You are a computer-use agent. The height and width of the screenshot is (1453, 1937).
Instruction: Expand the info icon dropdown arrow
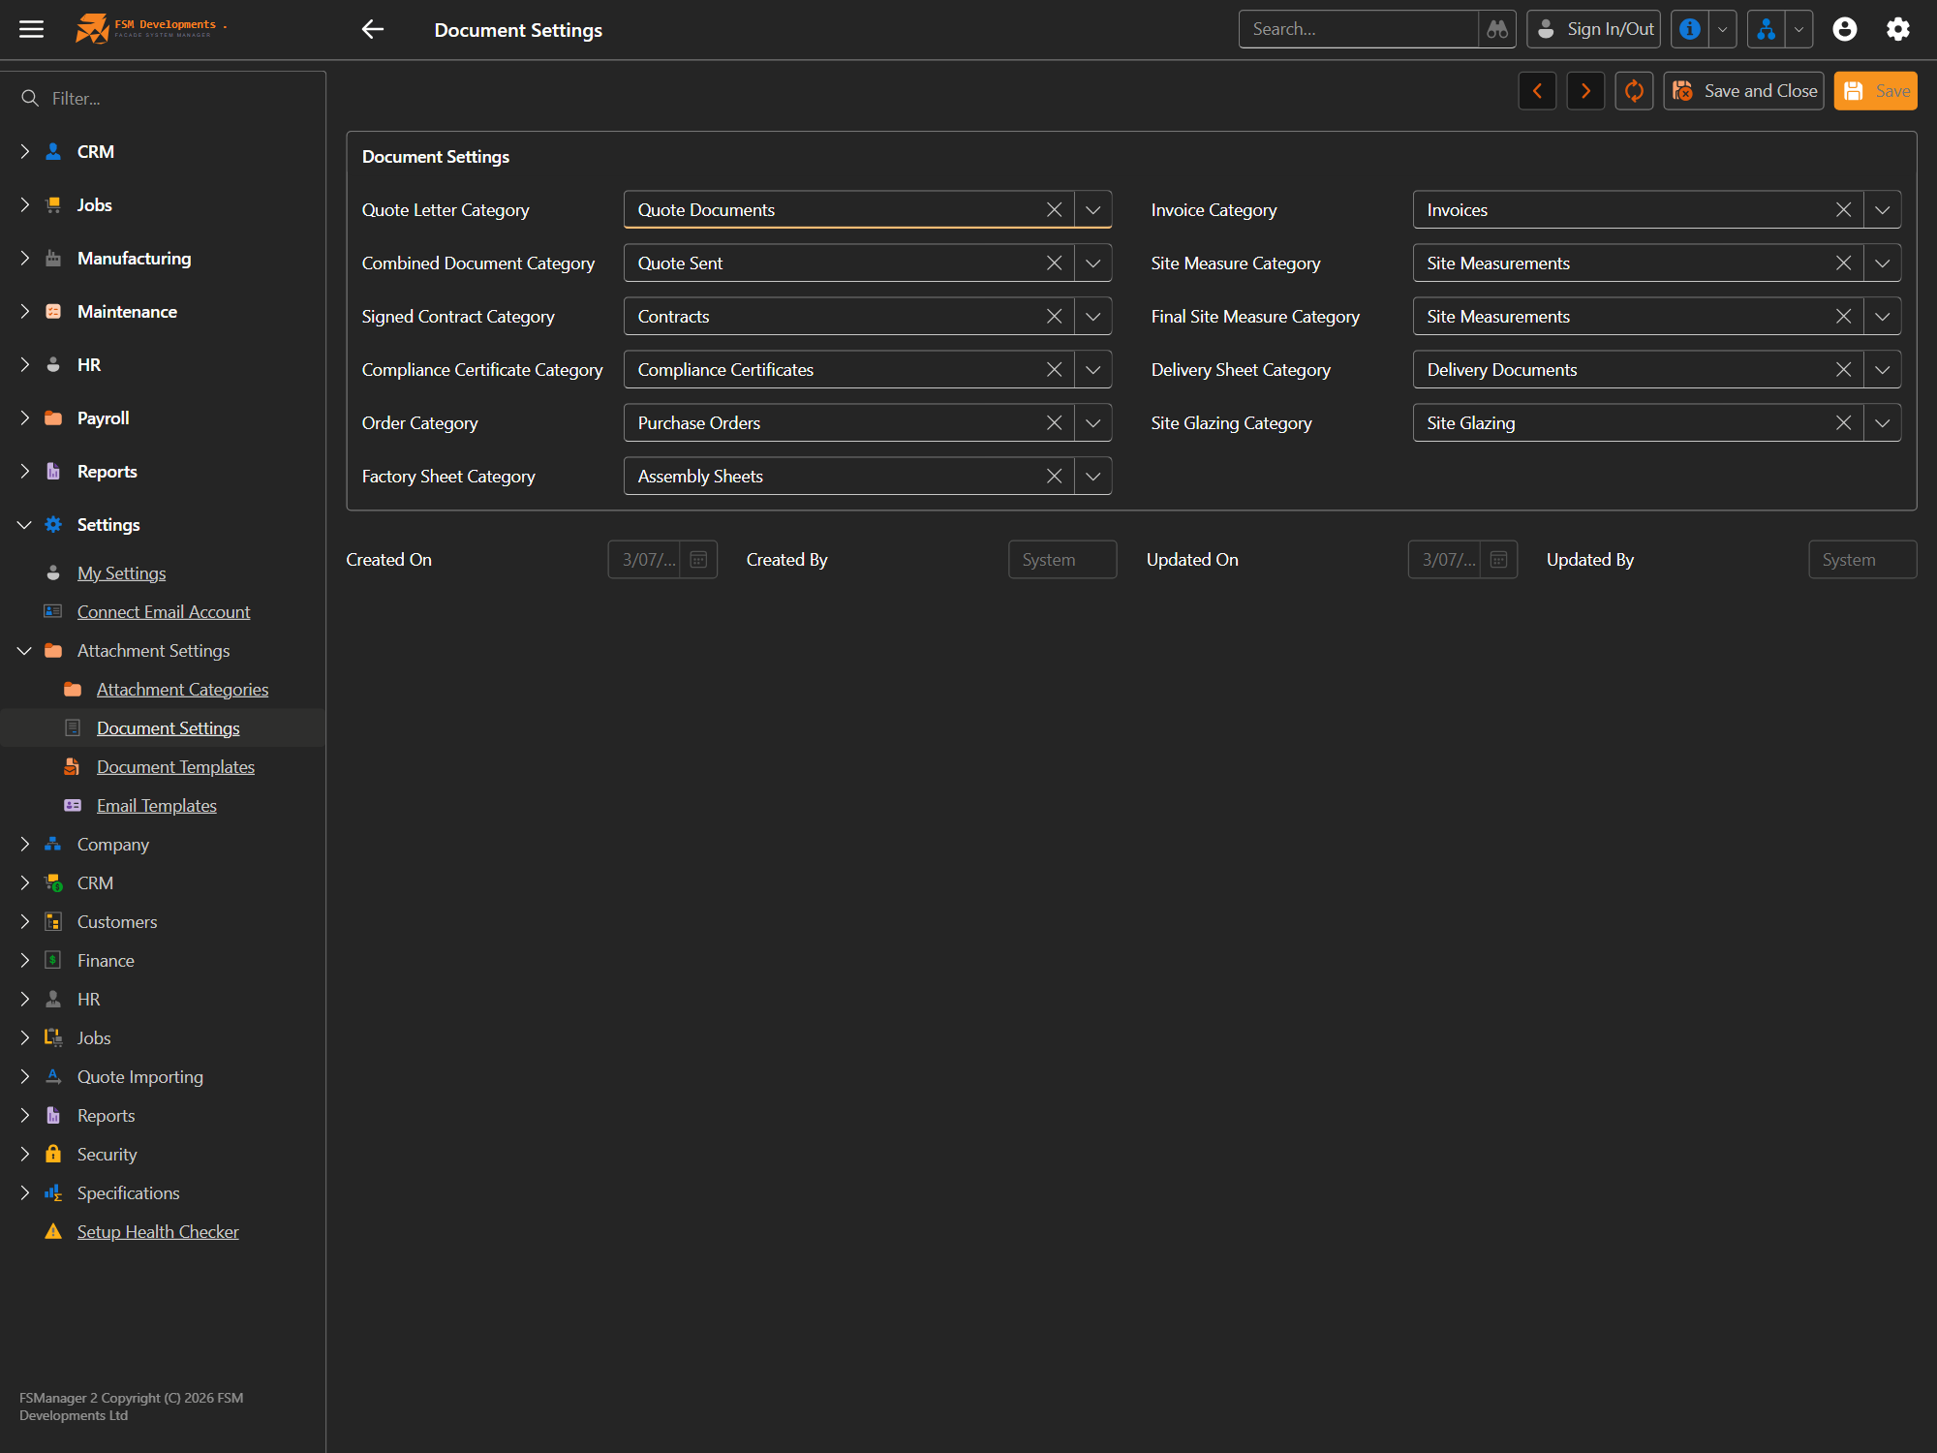(1723, 29)
